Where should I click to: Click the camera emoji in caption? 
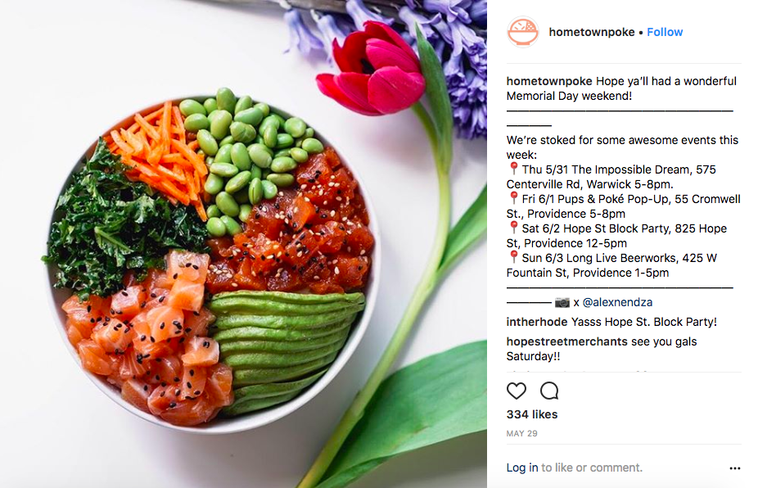pos(562,302)
